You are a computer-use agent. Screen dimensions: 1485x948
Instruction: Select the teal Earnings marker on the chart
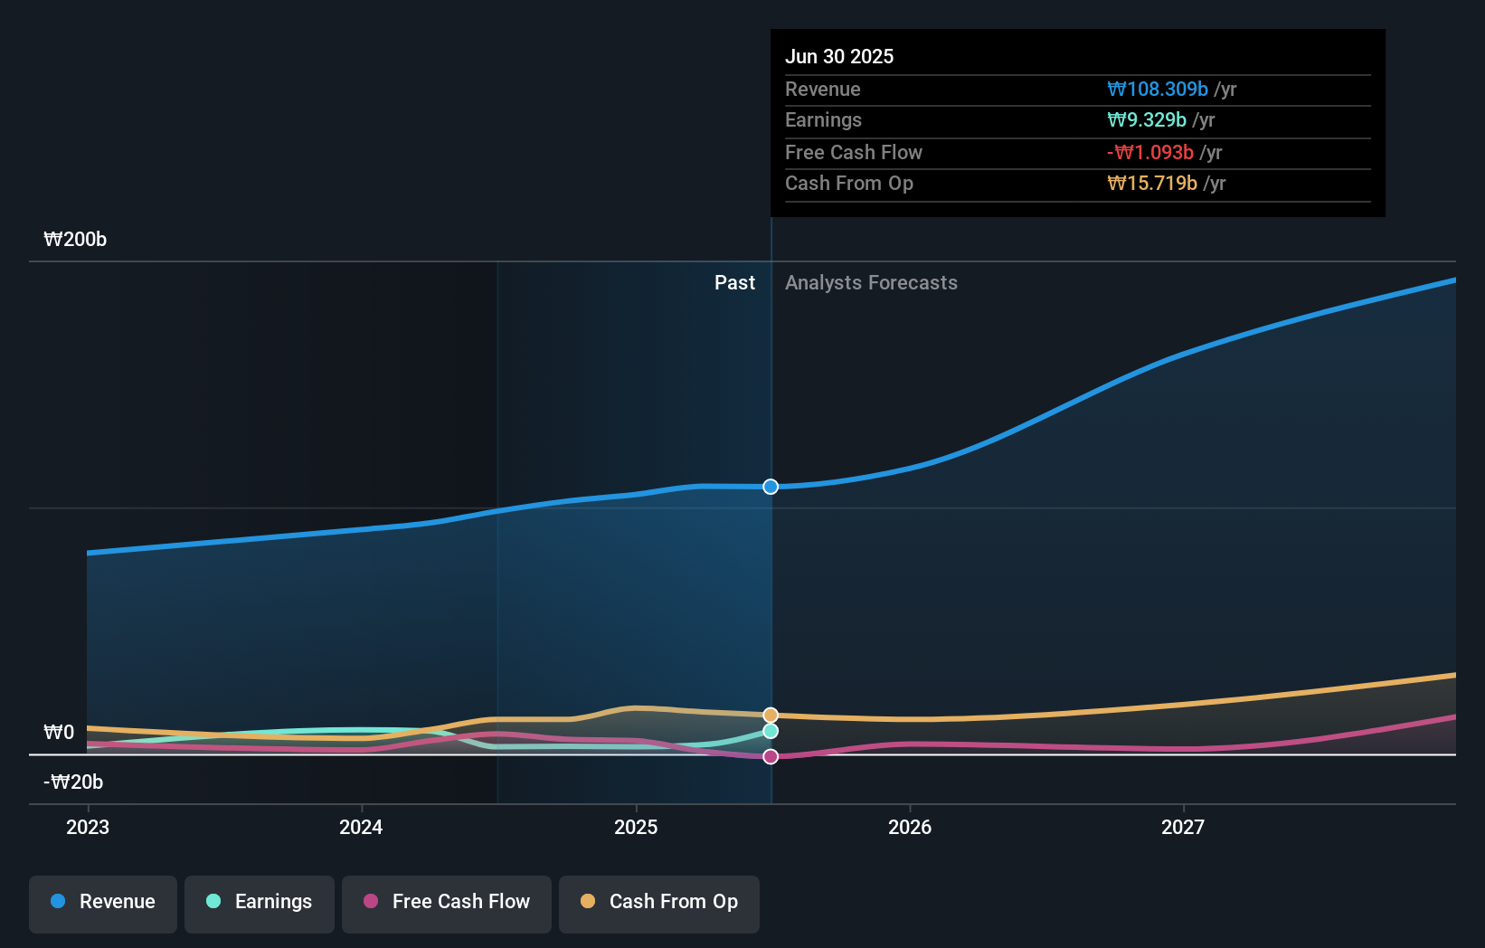coord(771,731)
